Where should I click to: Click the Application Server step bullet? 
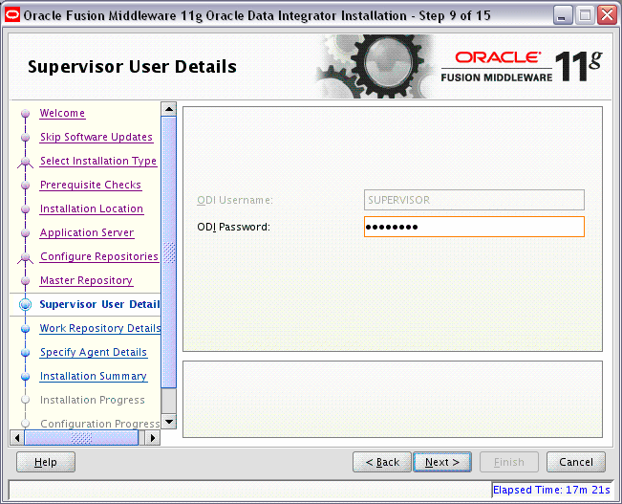[x=26, y=233]
